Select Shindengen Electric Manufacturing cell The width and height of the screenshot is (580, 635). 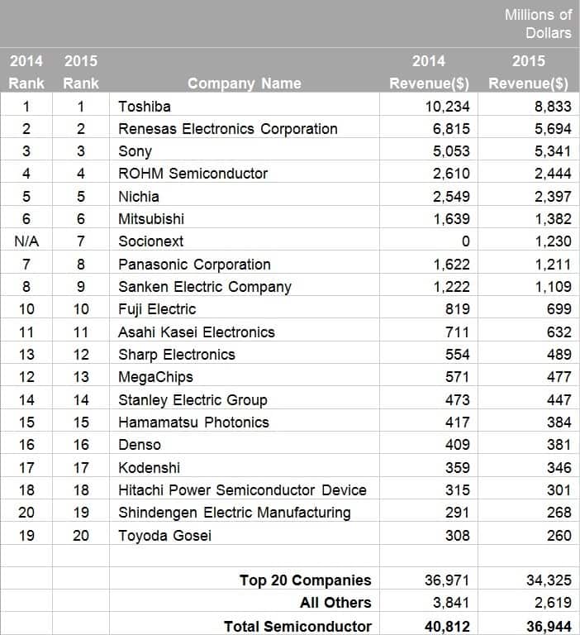click(x=244, y=512)
